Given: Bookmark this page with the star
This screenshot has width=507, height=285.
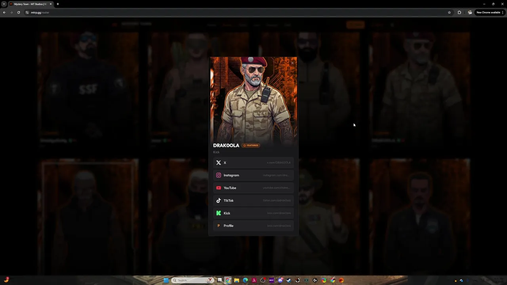Looking at the screenshot, I should (449, 12).
